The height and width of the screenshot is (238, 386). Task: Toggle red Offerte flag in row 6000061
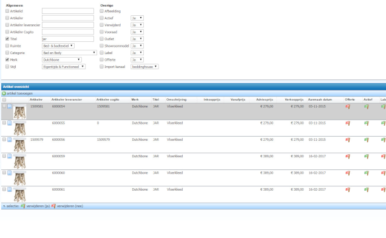(x=348, y=189)
